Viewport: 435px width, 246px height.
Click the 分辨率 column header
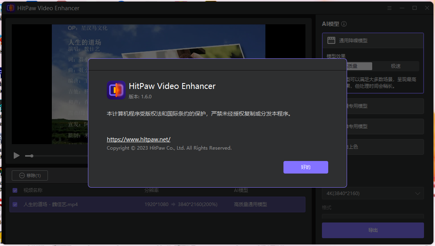tap(152, 190)
